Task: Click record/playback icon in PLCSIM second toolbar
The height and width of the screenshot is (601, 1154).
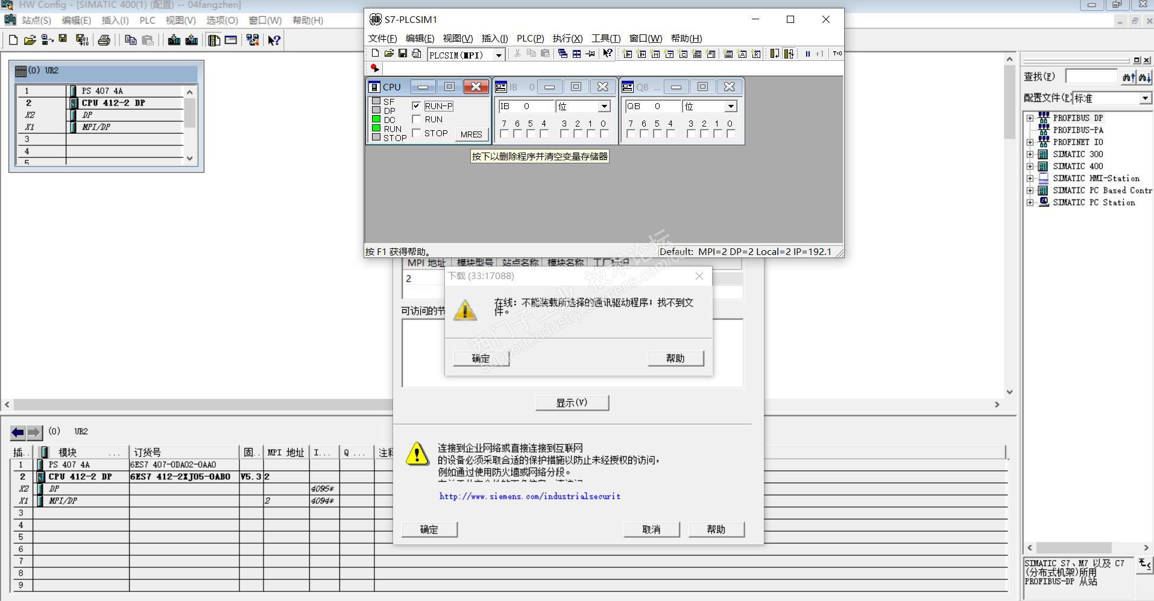Action: (x=374, y=68)
